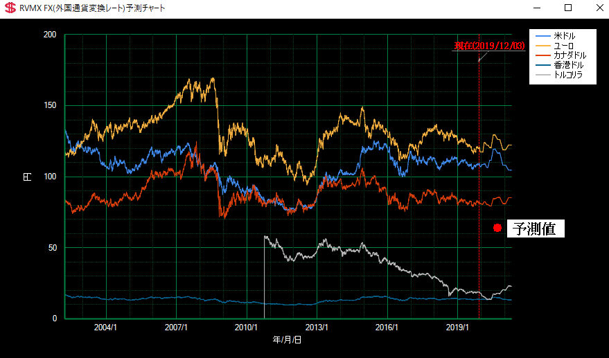
Task: Select the 香港ドル legend entry
Action: coord(568,64)
